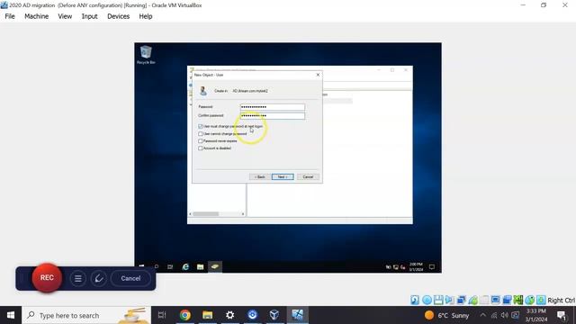Click the optical disc status icon
The image size is (576, 324).
point(427,300)
